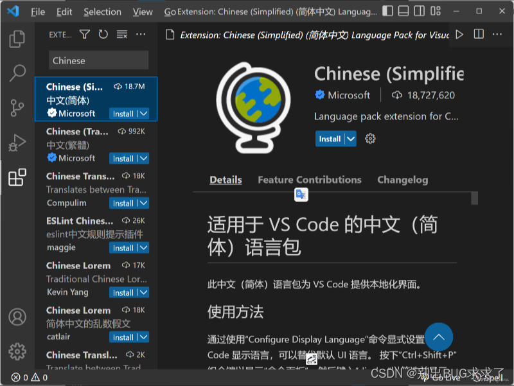Switch to the Feature Contributions tab
This screenshot has height=386, width=514.
[x=310, y=180]
